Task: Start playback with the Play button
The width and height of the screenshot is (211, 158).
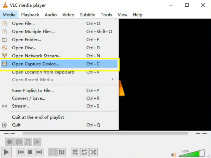Action: click(6, 152)
